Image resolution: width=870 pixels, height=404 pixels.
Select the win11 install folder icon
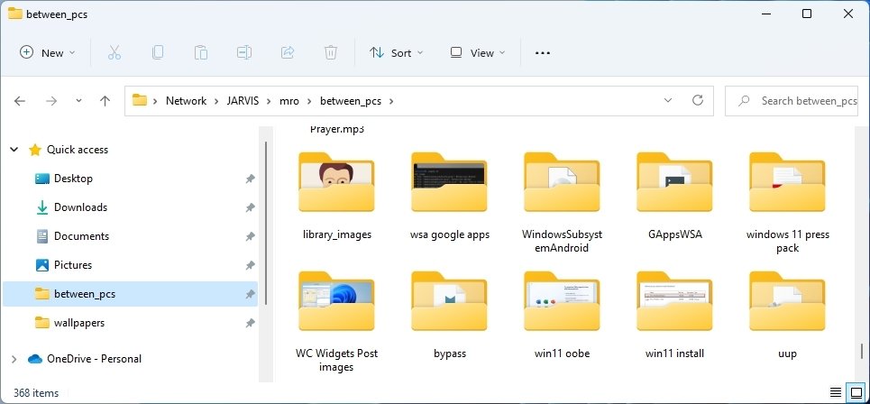(x=674, y=301)
